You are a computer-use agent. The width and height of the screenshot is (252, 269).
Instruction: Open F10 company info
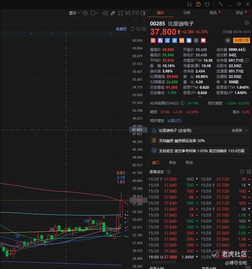[x=136, y=13]
